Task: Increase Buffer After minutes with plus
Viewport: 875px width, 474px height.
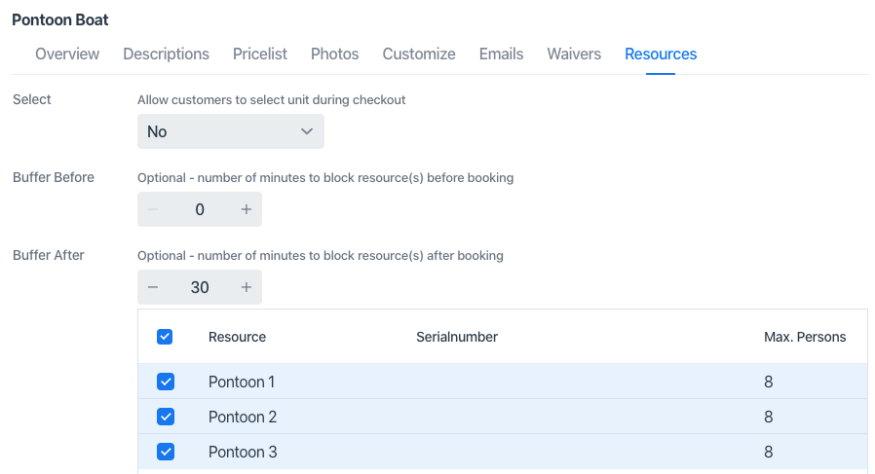Action: coord(247,287)
